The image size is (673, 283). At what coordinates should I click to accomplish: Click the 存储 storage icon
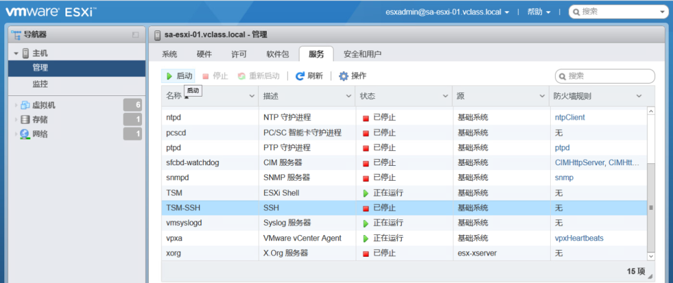[26, 120]
